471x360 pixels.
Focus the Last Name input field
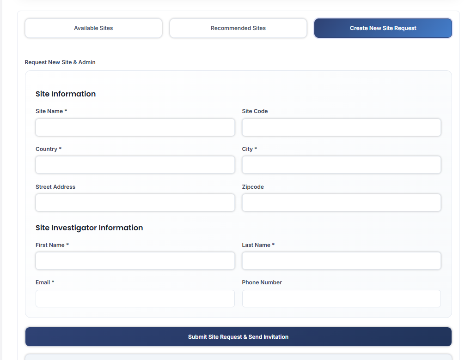(341, 261)
